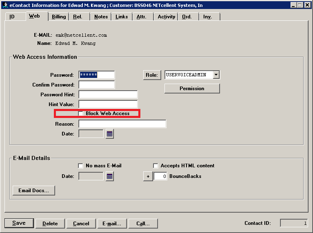Image resolution: width=313 pixels, height=233 pixels.
Task: Enable Block Web Access checkbox
Action: [x=81, y=113]
